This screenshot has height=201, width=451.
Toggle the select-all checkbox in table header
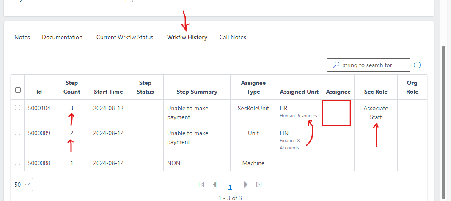[x=18, y=90]
